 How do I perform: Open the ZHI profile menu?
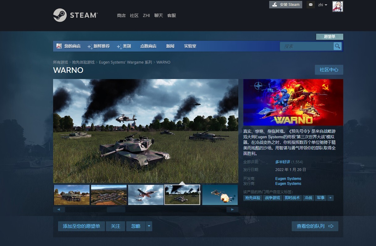[146, 15]
